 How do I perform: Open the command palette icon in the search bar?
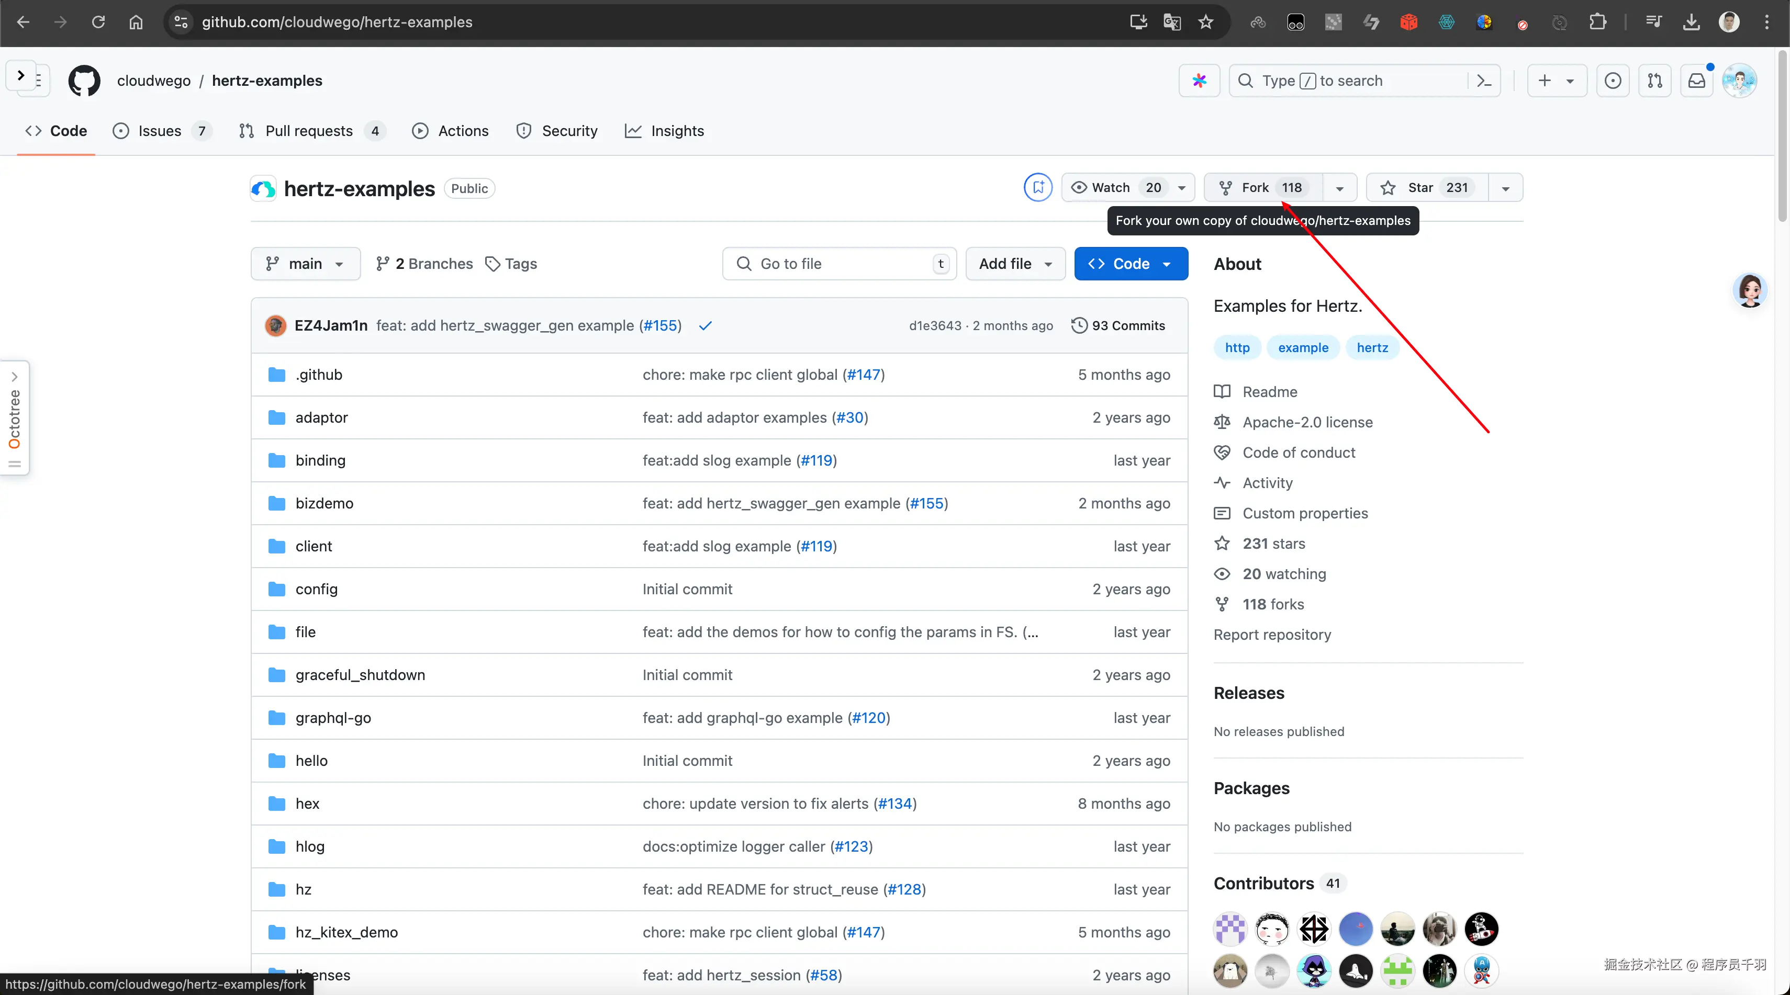tap(1484, 81)
